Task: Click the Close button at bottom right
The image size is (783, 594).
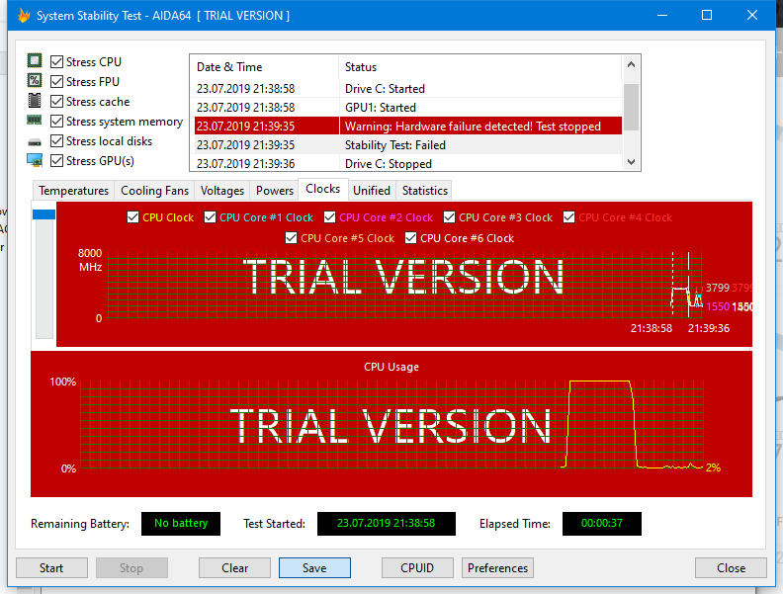Action: click(731, 568)
